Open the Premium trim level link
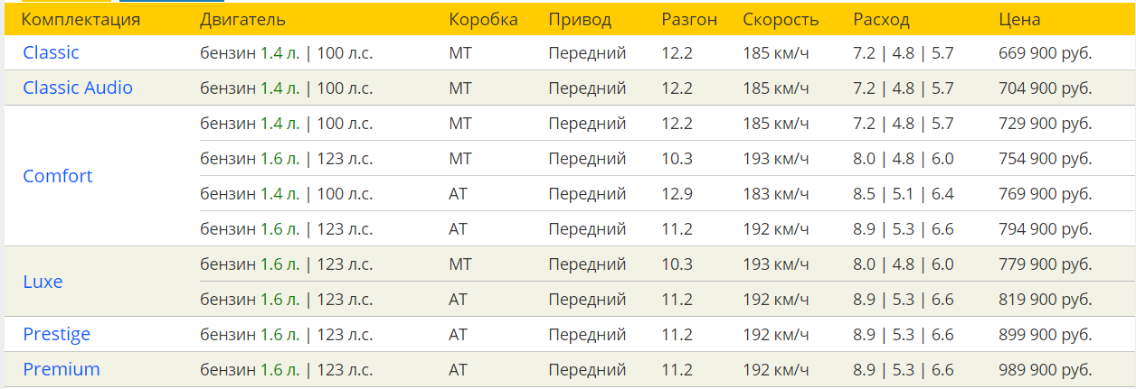 click(x=62, y=369)
